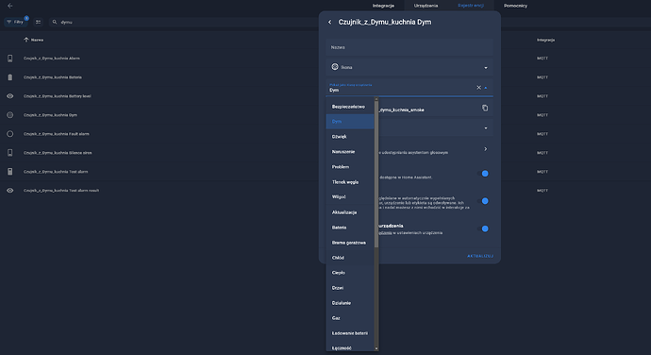
Task: Focus the Nazwa name input field
Action: point(409,47)
